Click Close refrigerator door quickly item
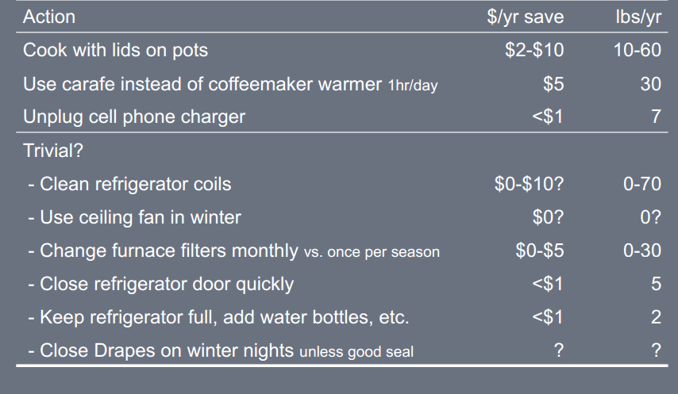This screenshot has height=394, width=678. pyautogui.click(x=161, y=284)
